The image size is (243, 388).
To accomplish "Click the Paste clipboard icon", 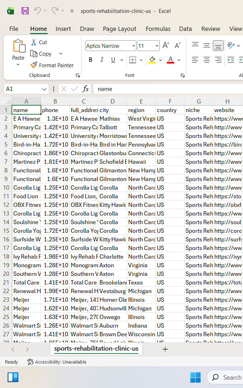I will click(19, 46).
